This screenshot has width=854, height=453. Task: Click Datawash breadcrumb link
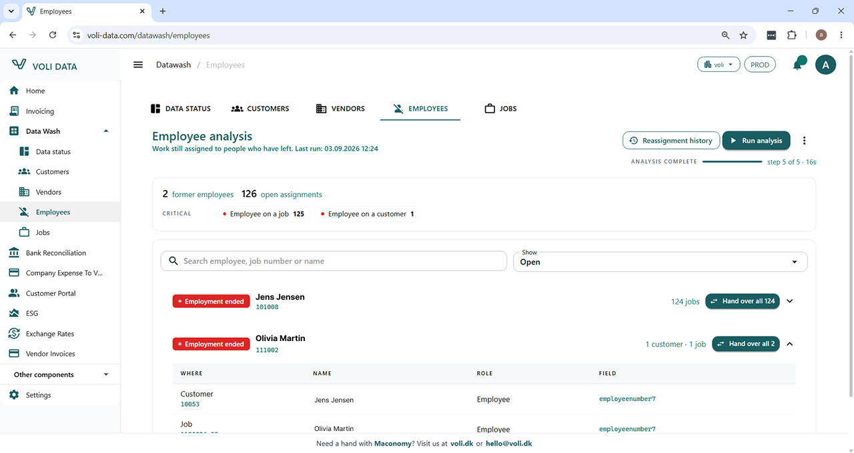pyautogui.click(x=173, y=65)
